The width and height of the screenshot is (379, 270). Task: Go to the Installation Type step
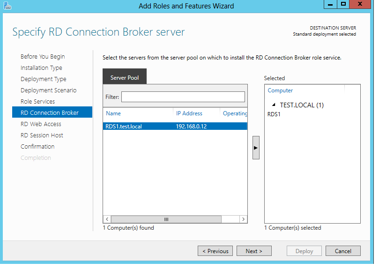point(41,68)
